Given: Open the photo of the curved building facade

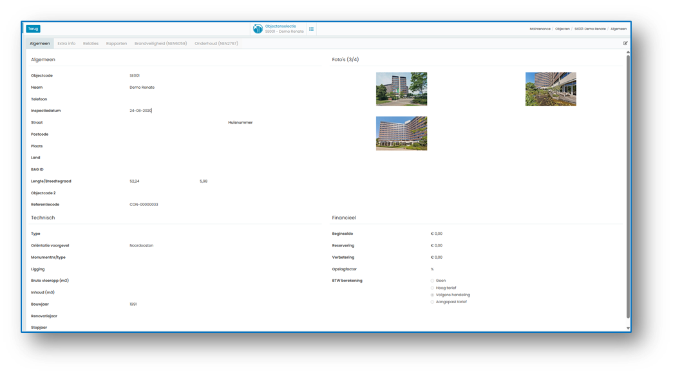Looking at the screenshot, I should pos(401,133).
